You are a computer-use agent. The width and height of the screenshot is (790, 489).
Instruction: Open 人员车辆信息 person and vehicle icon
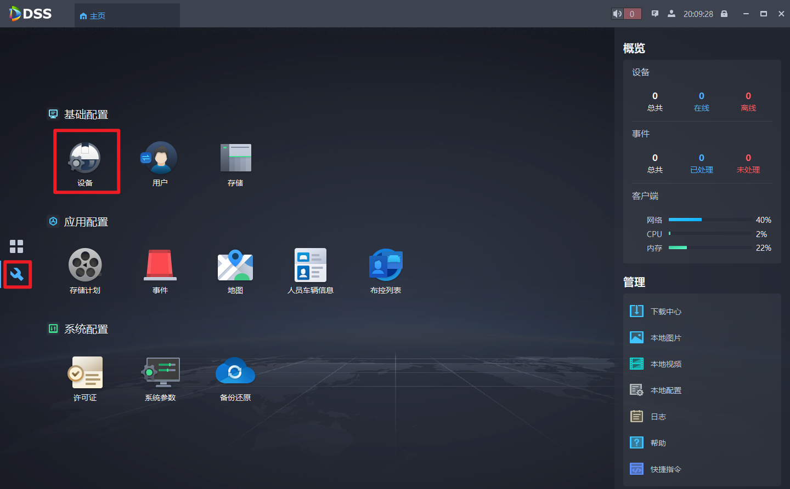311,266
